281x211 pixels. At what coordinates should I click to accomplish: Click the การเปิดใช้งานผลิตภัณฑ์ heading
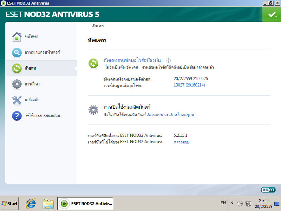126,107
